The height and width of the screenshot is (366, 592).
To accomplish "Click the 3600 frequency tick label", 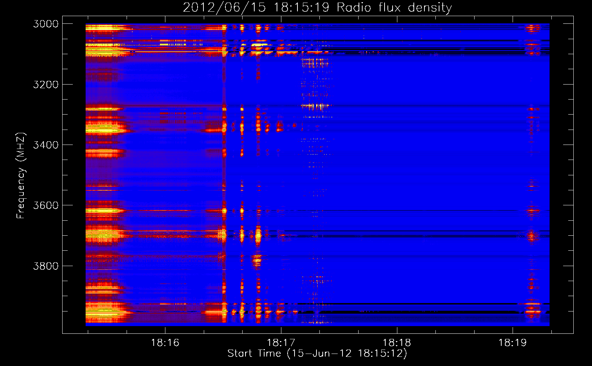I will coord(46,205).
